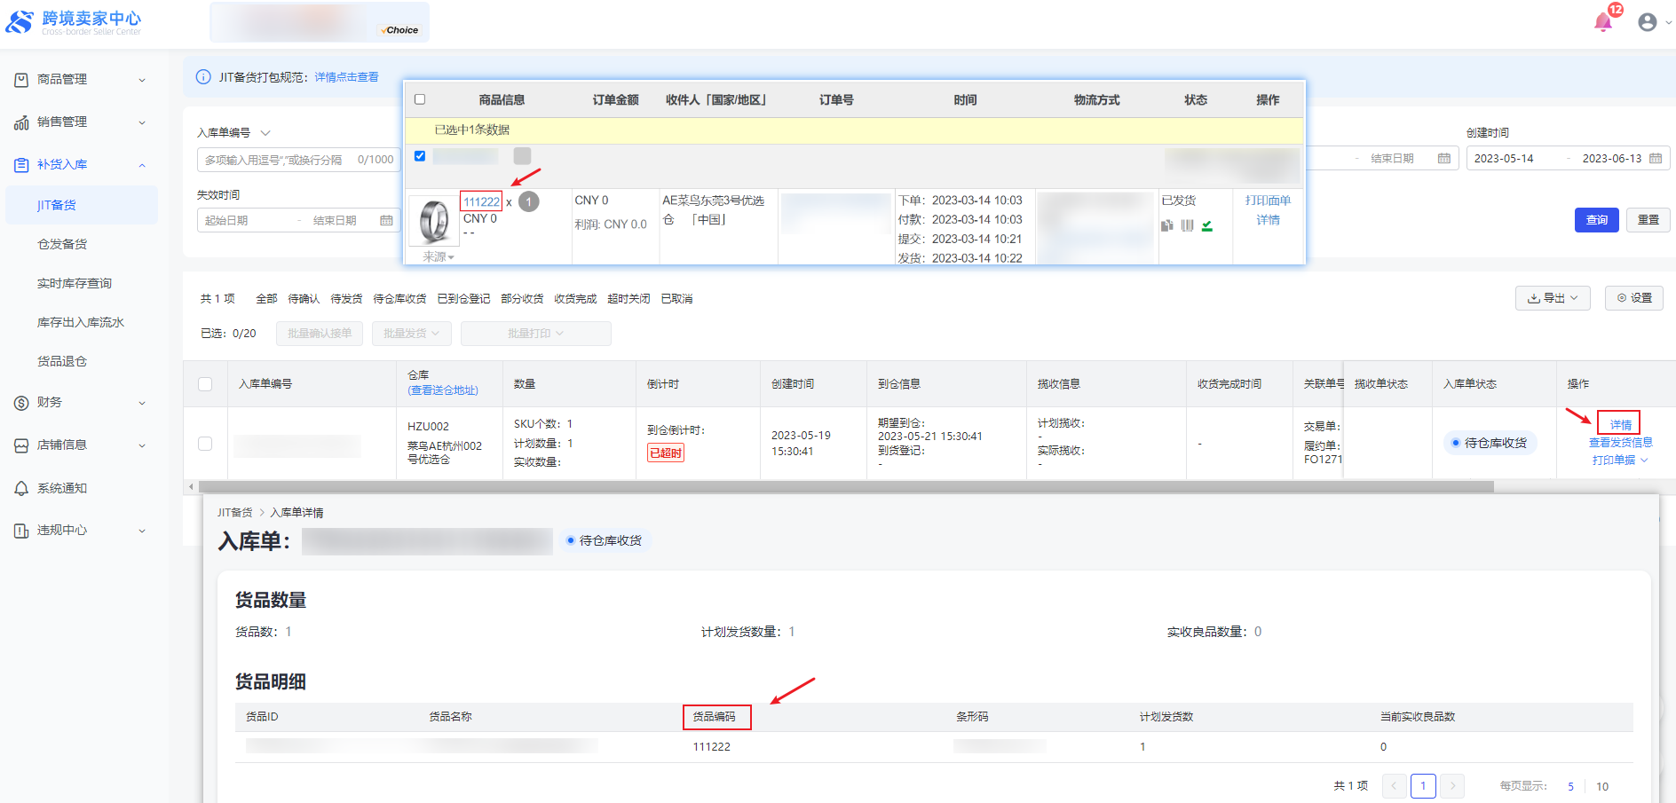Click the 财务 sidebar icon
This screenshot has width=1676, height=803.
[21, 403]
